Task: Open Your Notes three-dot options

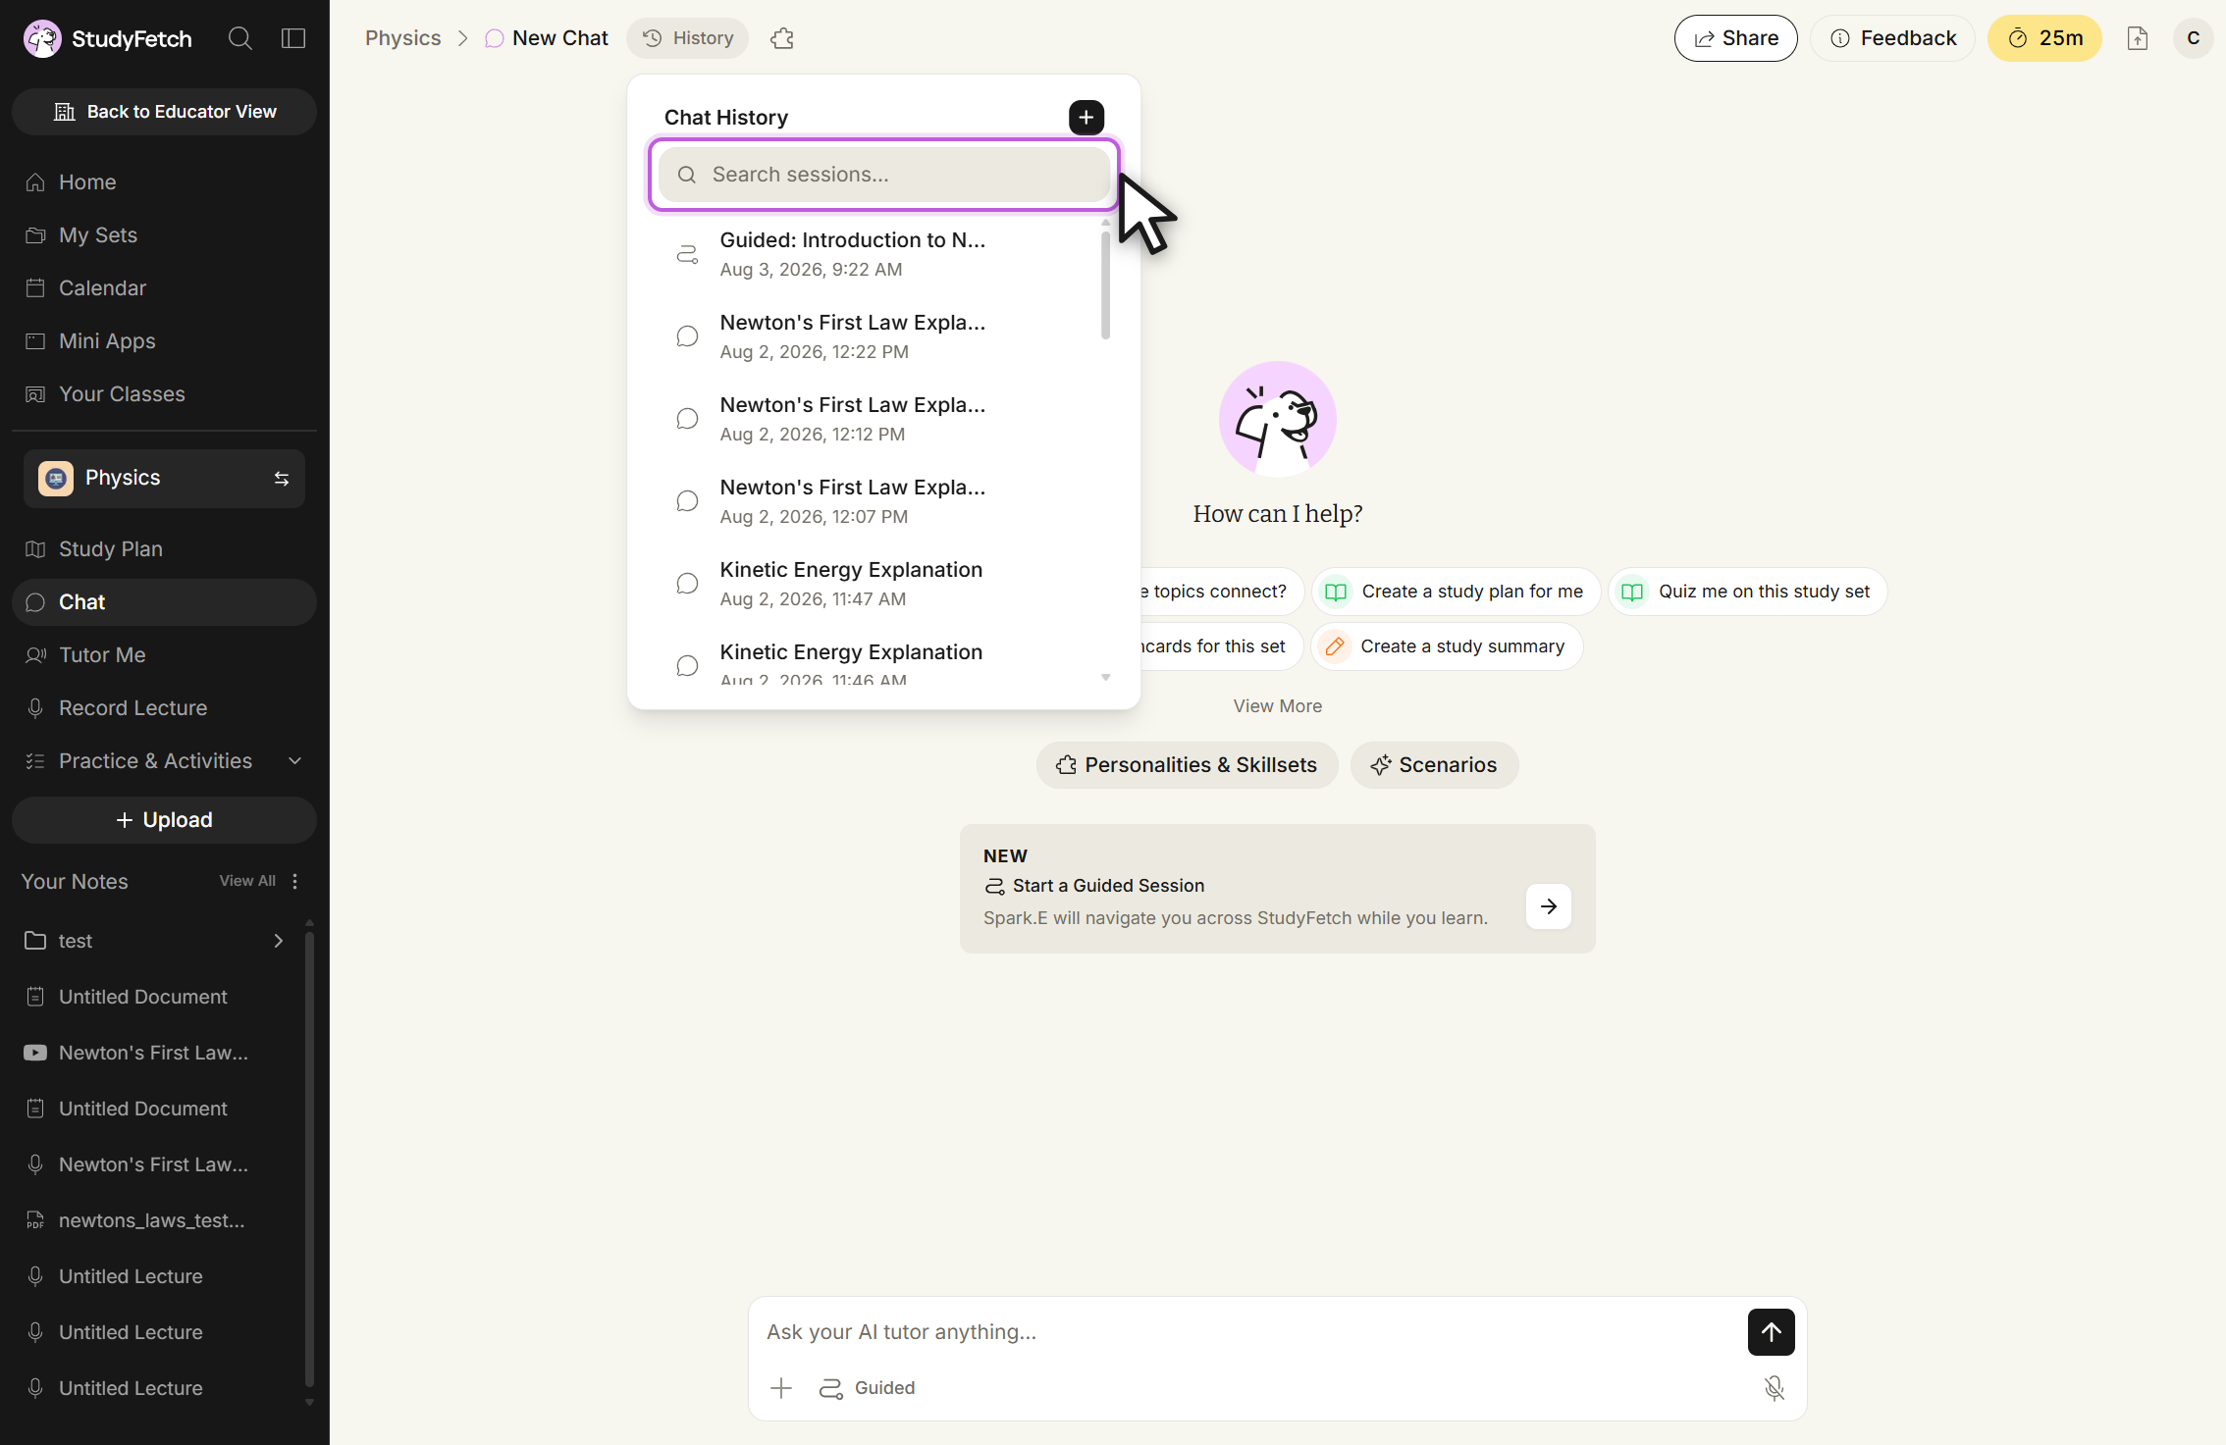Action: tap(295, 881)
